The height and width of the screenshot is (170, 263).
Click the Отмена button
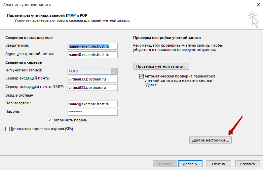point(219,164)
